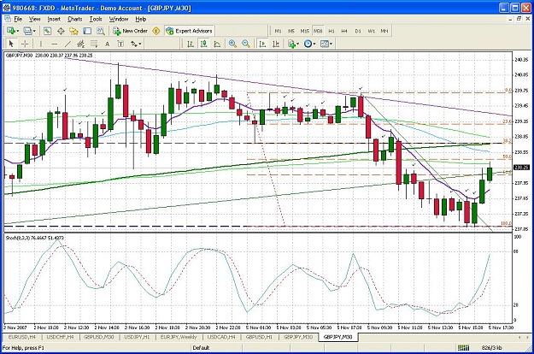534x354 pixels.
Task: Zoom in on the chart
Action: tap(232, 44)
